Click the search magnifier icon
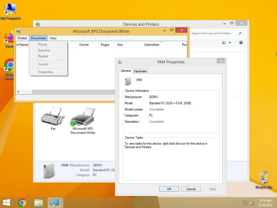 [240, 33]
